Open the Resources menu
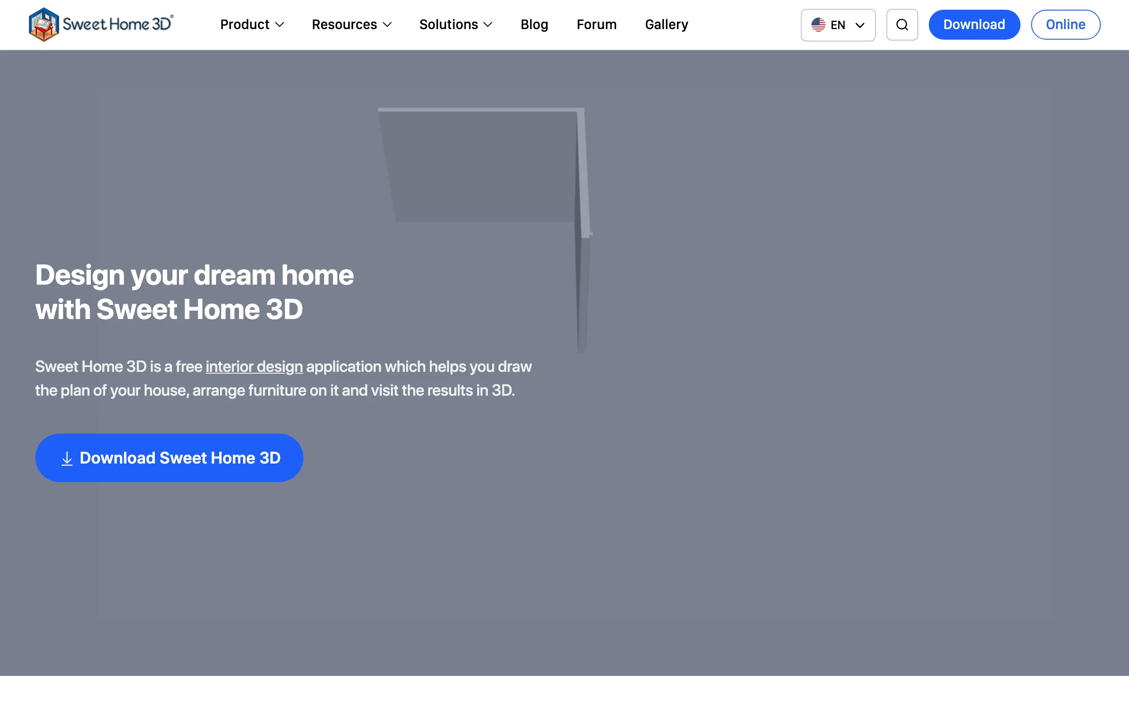The width and height of the screenshot is (1129, 705). (352, 24)
